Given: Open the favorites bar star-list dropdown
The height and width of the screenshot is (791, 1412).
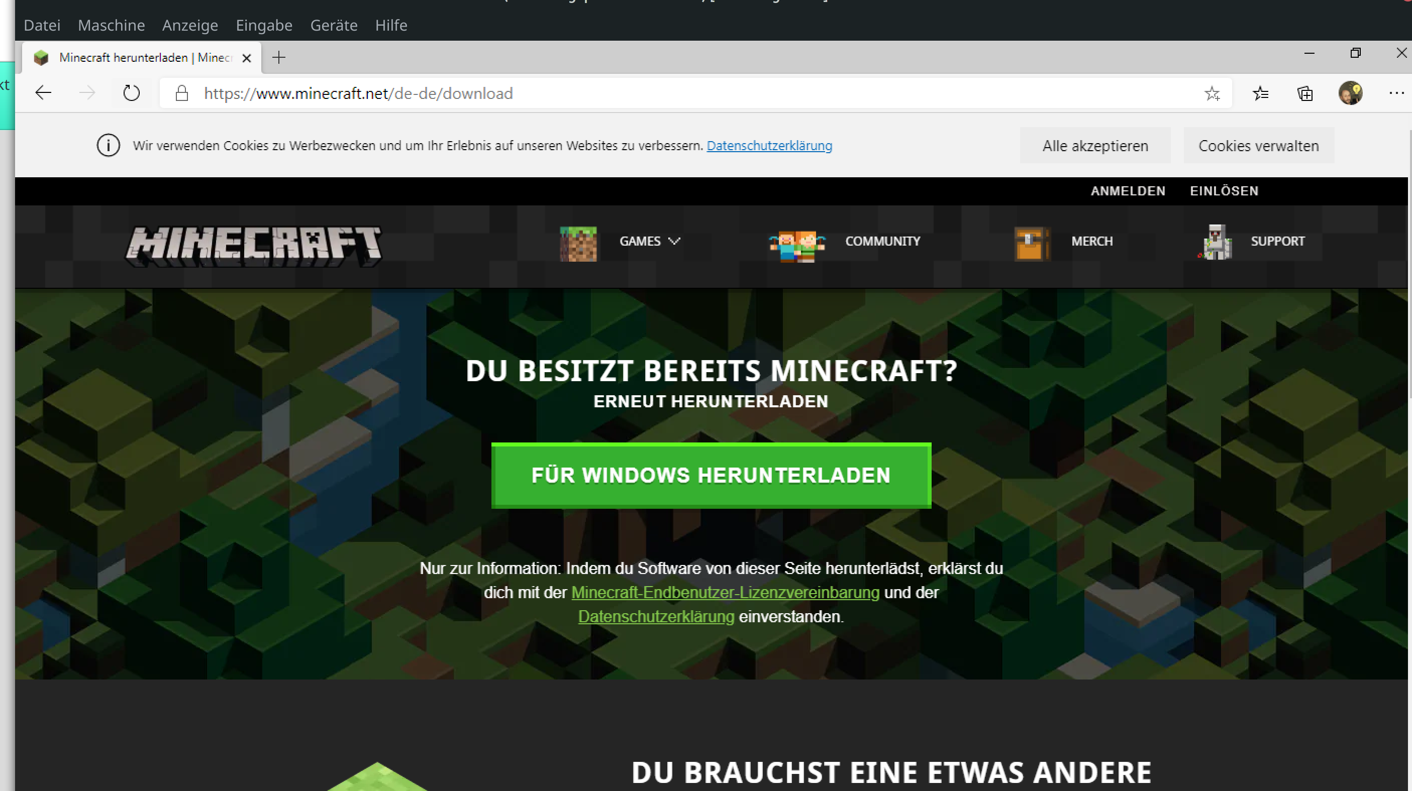Looking at the screenshot, I should [x=1261, y=94].
